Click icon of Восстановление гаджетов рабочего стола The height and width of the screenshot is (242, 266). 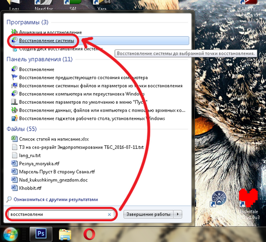point(14,118)
